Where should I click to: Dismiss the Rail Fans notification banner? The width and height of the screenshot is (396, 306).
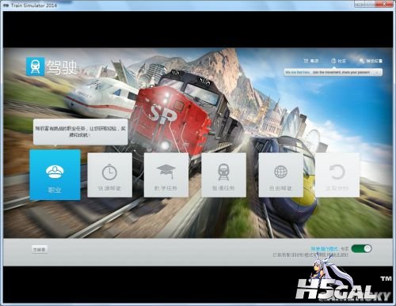click(378, 72)
